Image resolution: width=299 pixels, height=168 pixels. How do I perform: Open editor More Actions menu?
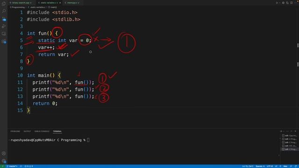click(x=295, y=3)
